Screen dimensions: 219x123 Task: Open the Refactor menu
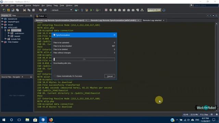click(x=36, y=5)
